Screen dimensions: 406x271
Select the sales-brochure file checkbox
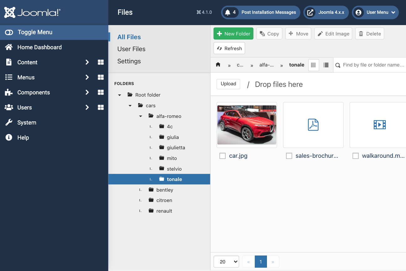click(x=289, y=156)
